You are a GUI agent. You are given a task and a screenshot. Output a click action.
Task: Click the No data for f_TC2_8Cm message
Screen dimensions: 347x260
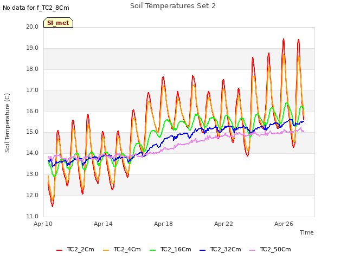(36, 8)
